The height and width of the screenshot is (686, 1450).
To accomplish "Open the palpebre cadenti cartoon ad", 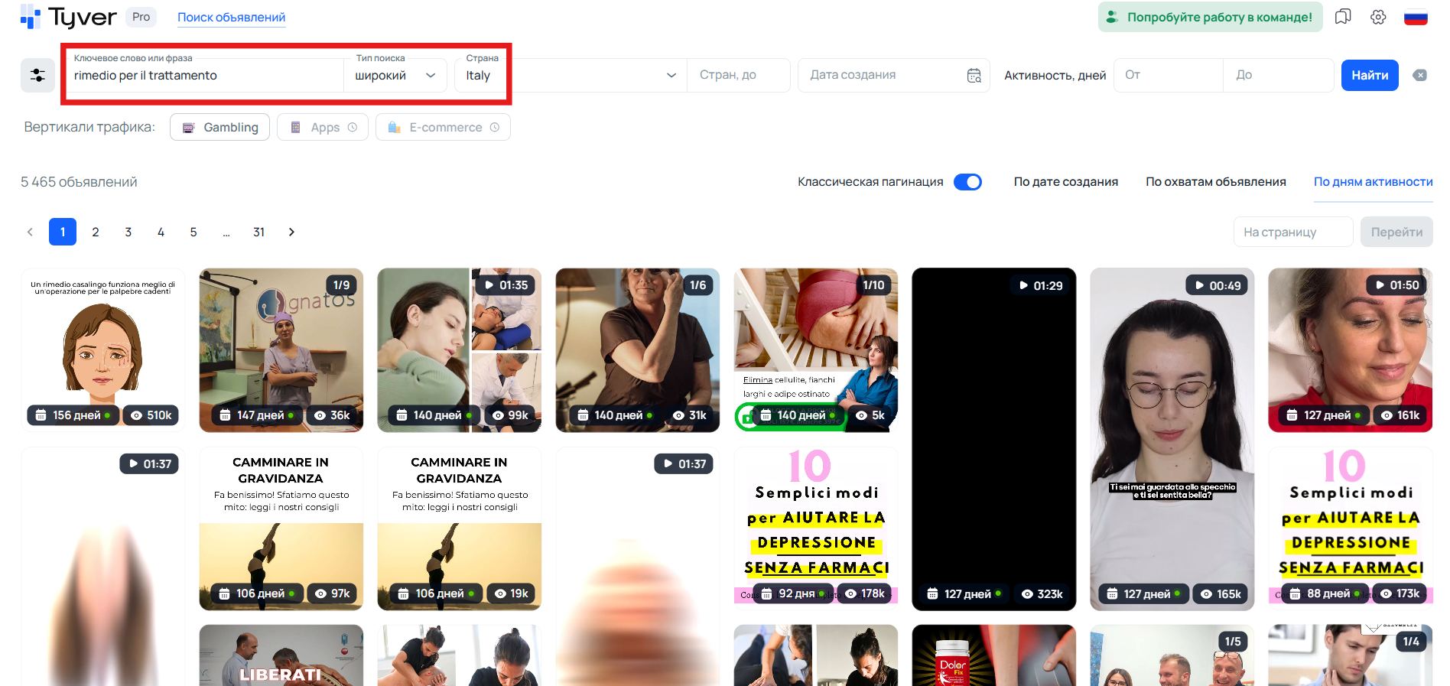I will (x=103, y=350).
